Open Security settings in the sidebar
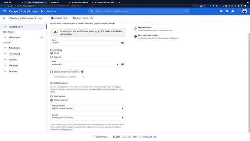250x141 pixels. [x=12, y=60]
